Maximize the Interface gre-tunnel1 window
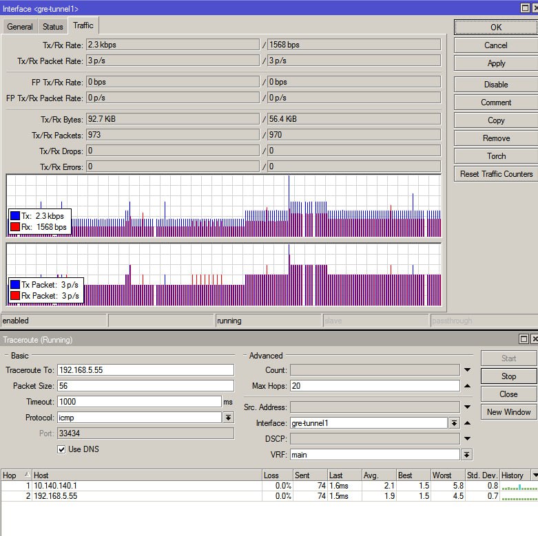The height and width of the screenshot is (536, 538). coord(525,8)
